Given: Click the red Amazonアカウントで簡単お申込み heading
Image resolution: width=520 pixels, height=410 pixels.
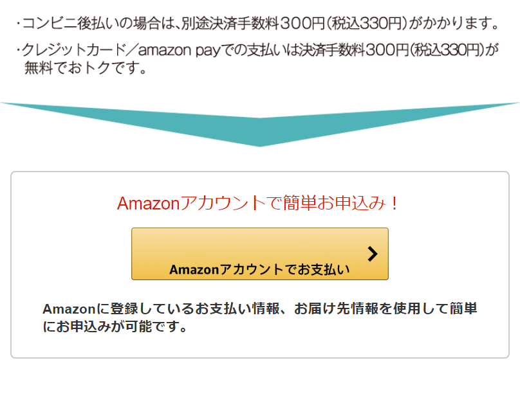Looking at the screenshot, I should pos(259,204).
